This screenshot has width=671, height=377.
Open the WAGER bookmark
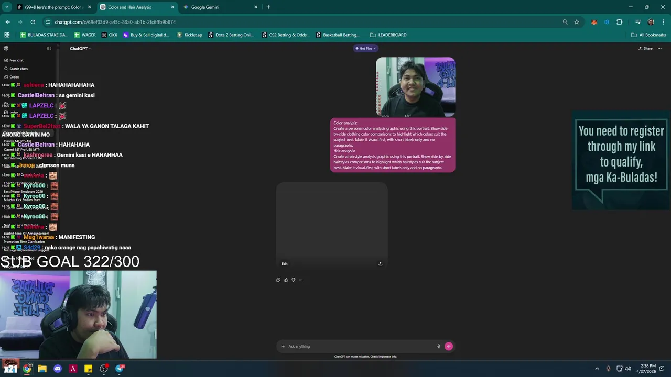(x=85, y=35)
